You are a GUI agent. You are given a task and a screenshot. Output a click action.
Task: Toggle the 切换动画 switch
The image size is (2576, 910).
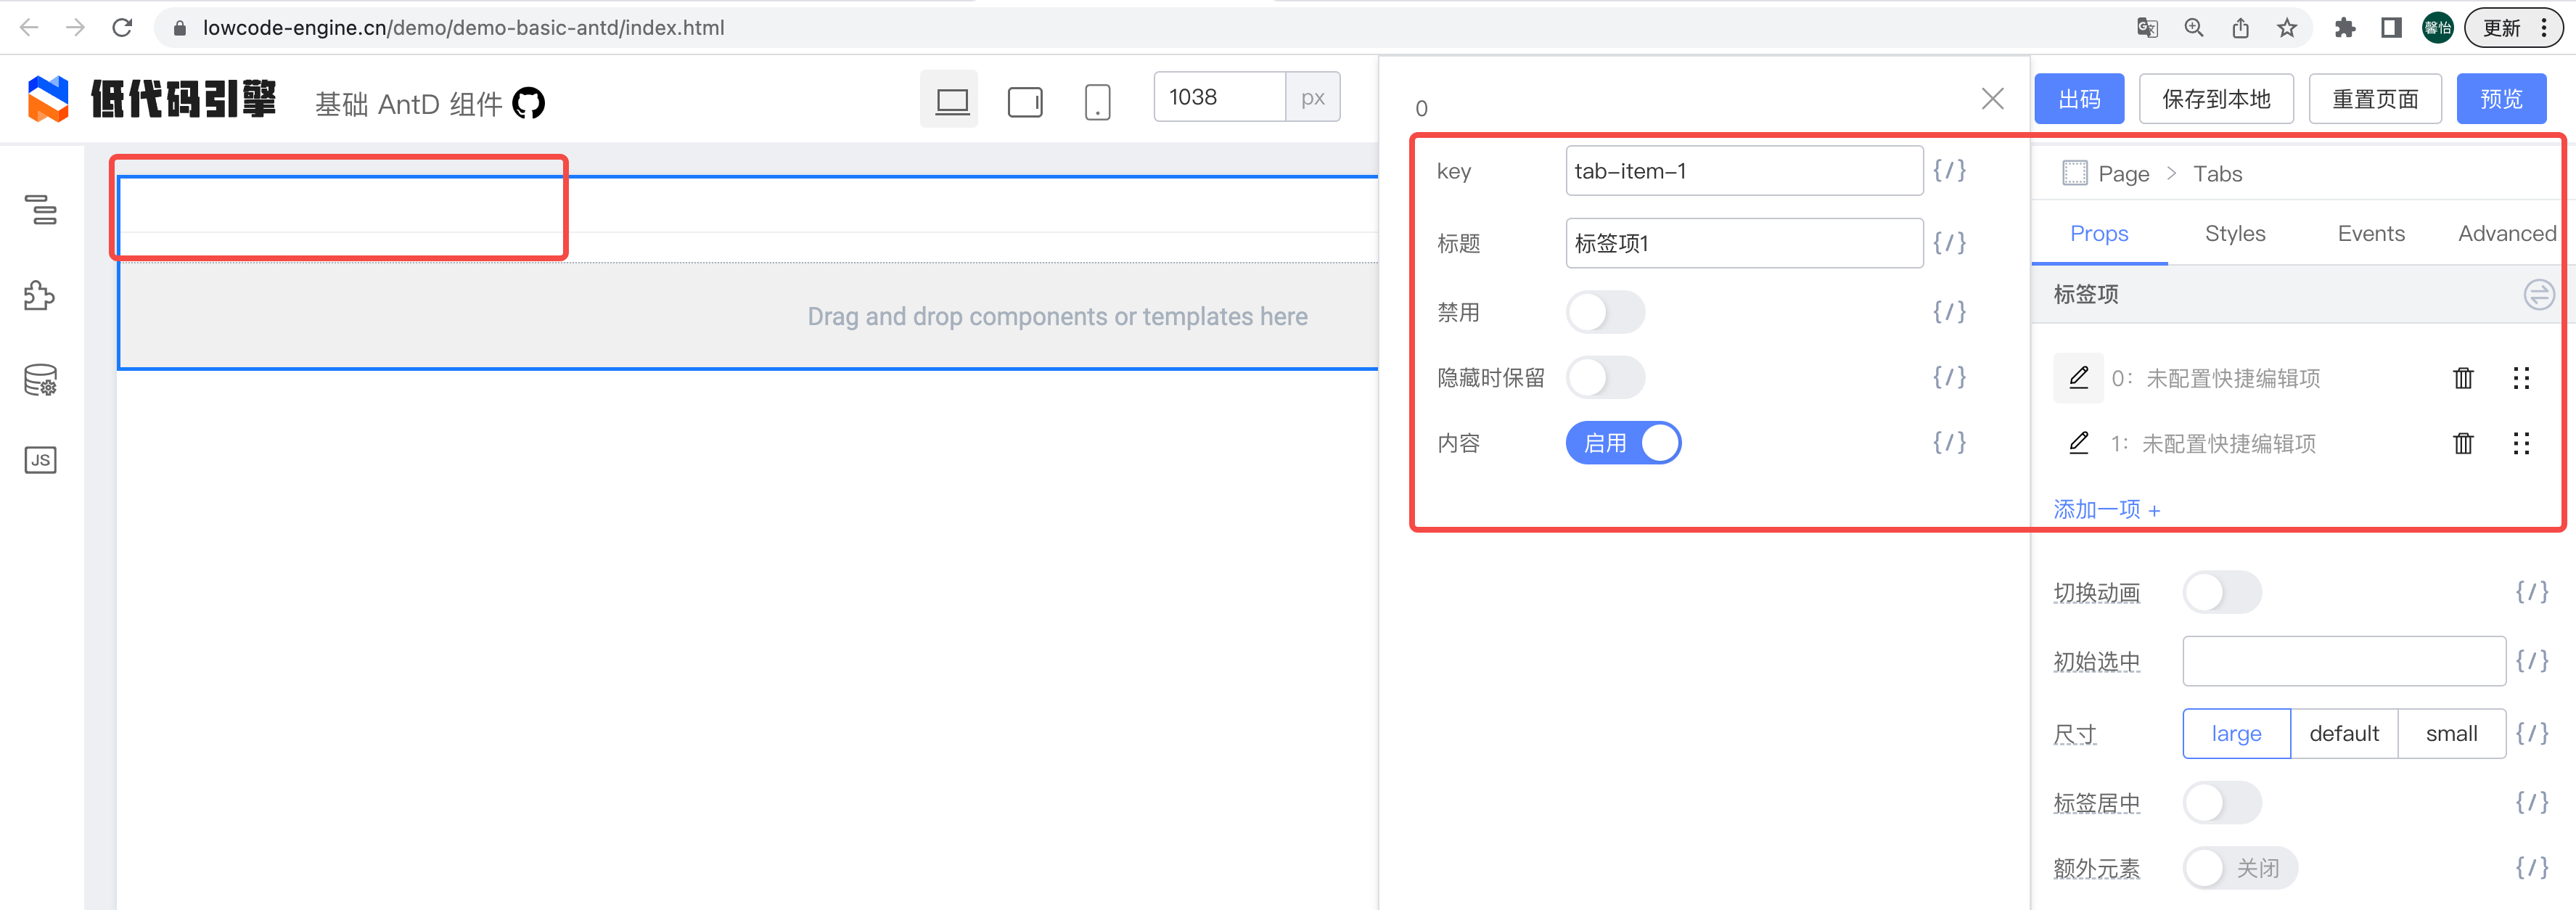pos(2222,592)
